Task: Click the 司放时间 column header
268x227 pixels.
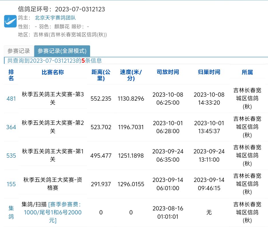Action: tap(168, 72)
